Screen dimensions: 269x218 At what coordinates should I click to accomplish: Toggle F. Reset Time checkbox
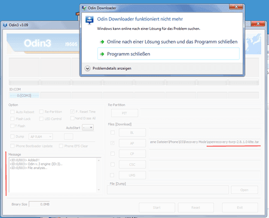[x=72, y=112]
